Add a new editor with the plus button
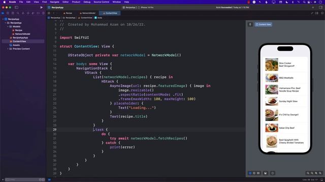The image size is (325, 182). [x=313, y=8]
